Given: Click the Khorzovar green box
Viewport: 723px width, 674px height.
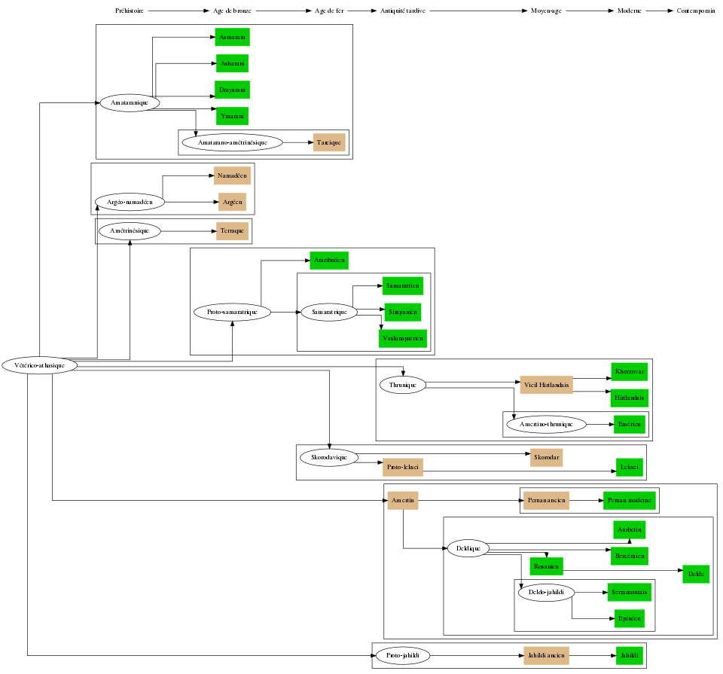Looking at the screenshot, I should [629, 371].
